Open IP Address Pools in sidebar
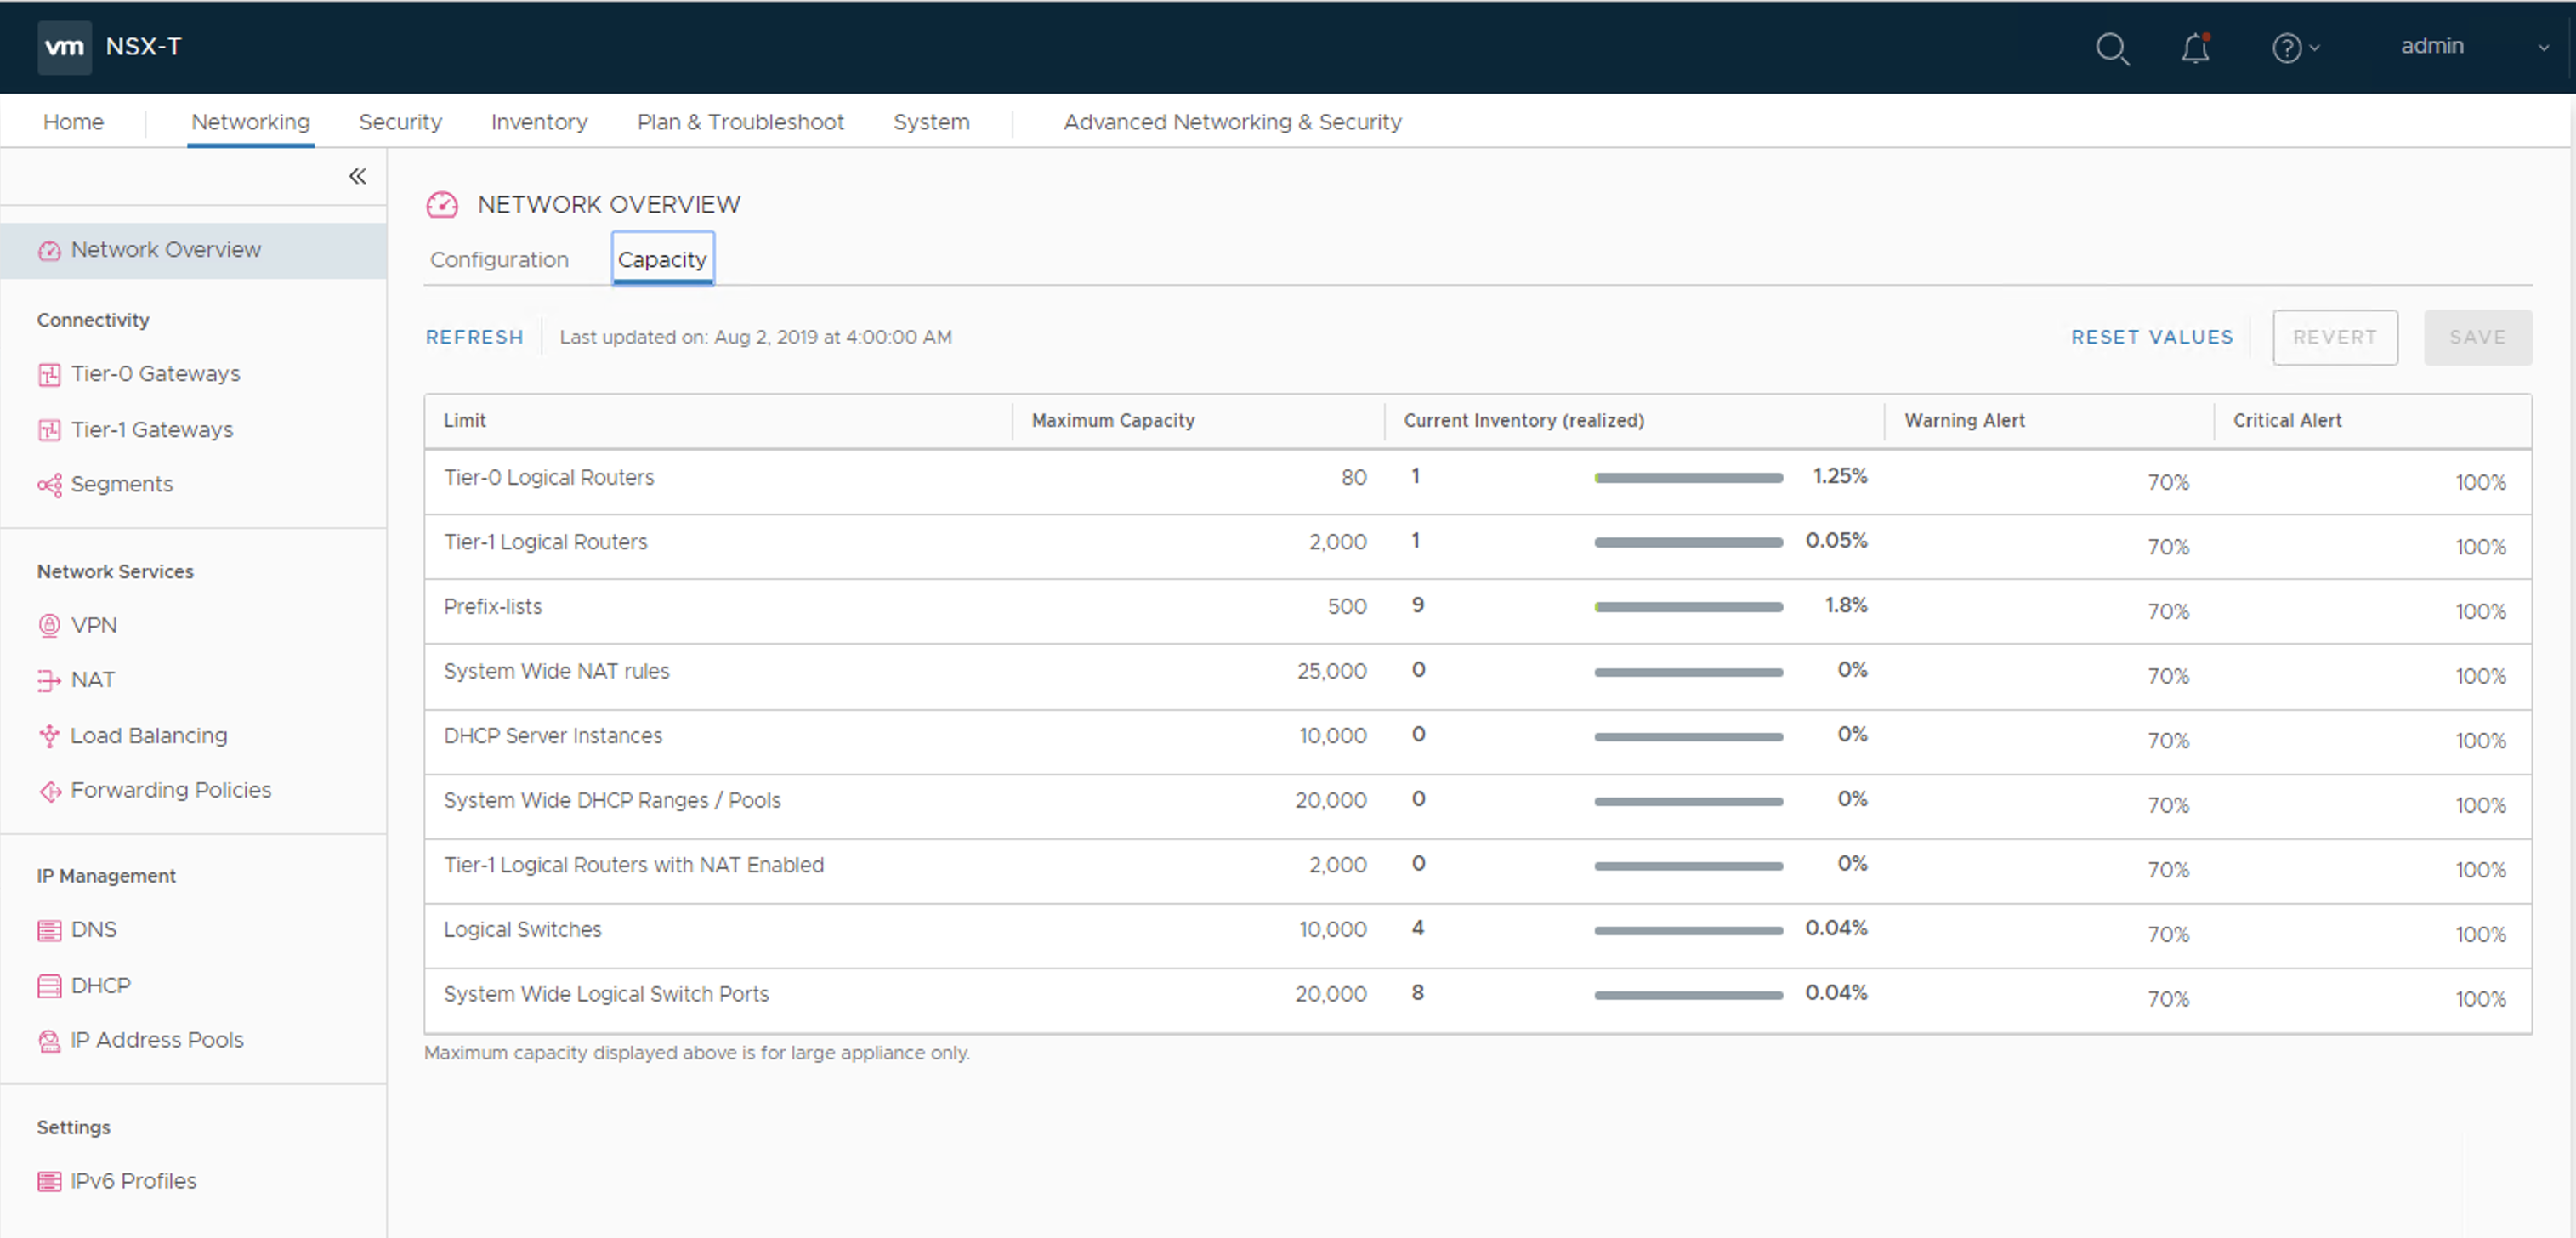The image size is (2576, 1238). 157,1041
